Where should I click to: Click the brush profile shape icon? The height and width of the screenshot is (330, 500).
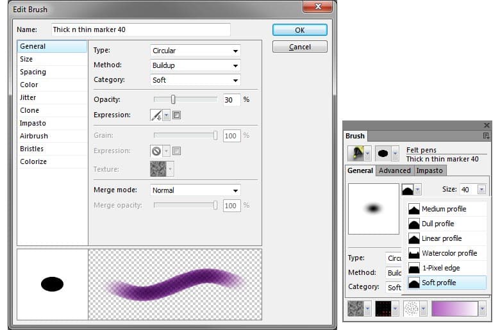tap(408, 190)
